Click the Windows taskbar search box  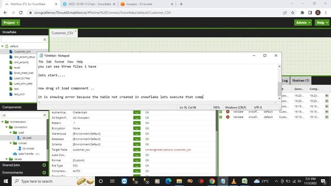click(x=53, y=181)
